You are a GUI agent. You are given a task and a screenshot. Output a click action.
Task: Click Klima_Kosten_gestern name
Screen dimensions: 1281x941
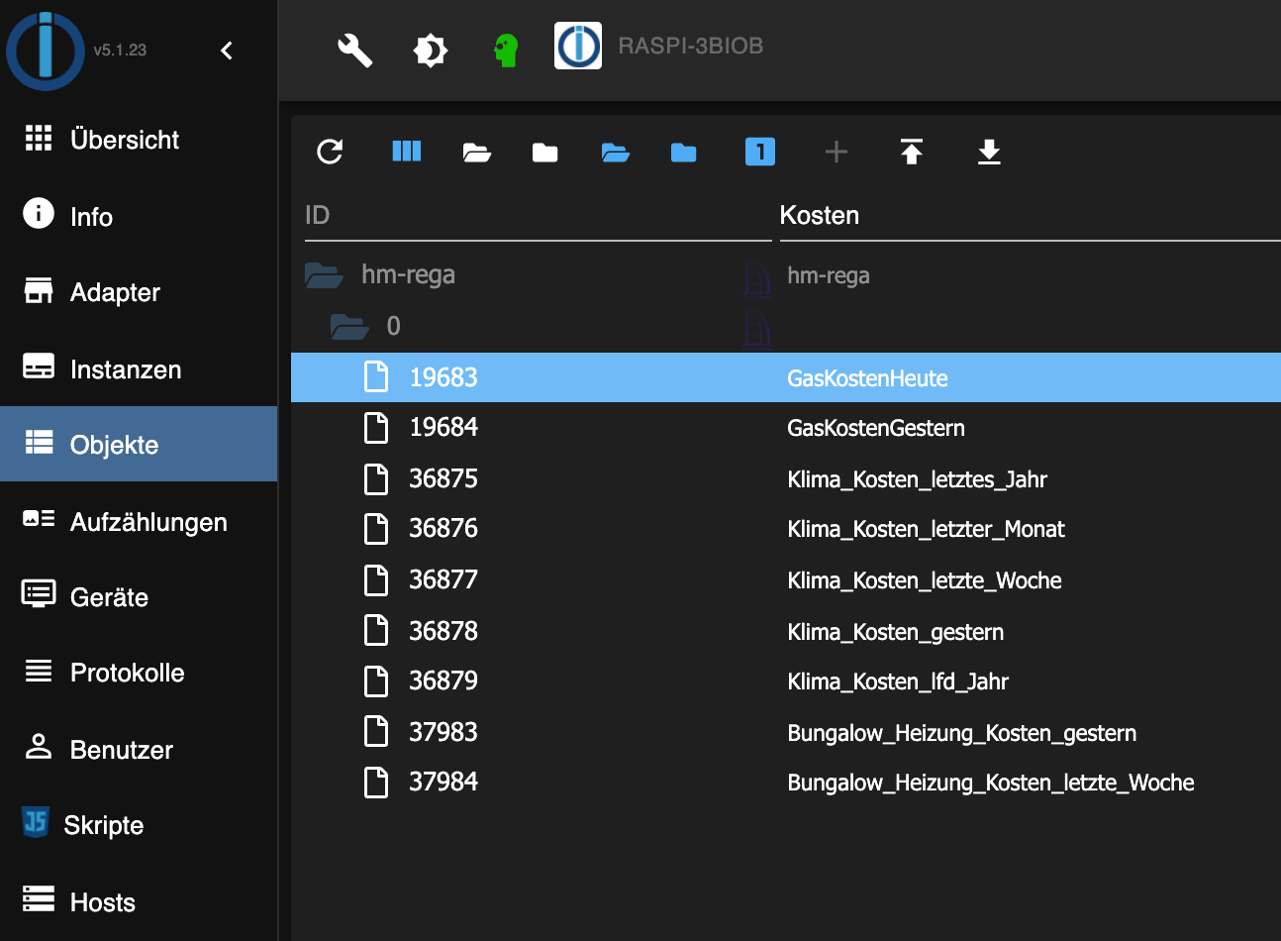[895, 632]
